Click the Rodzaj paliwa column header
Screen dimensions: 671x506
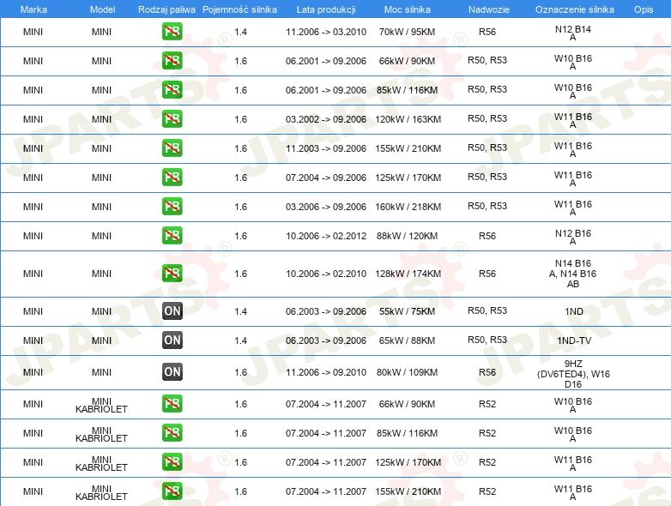pos(166,9)
